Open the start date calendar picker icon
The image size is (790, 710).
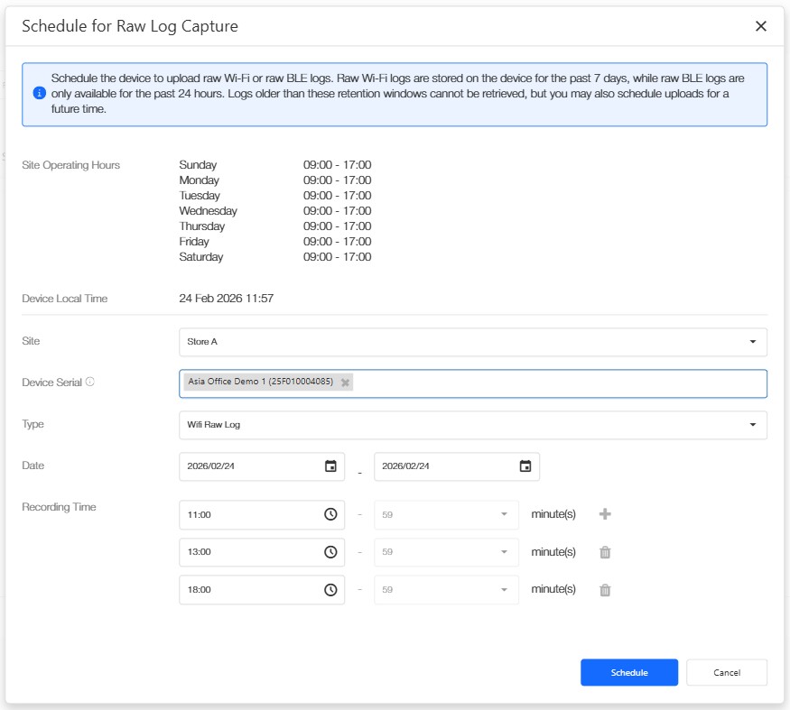pos(330,466)
